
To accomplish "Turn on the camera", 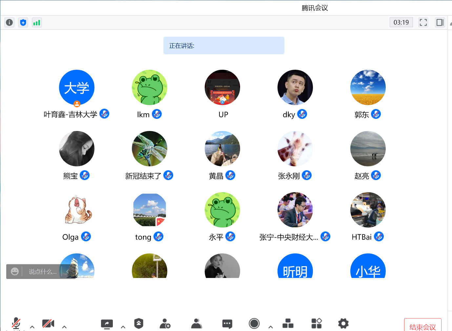I will tap(48, 323).
